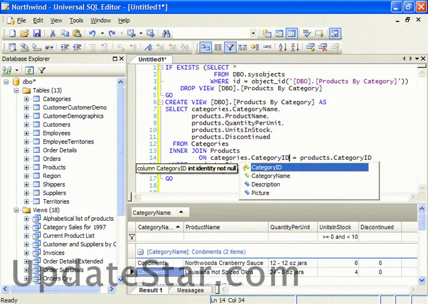
Task: Click the Database Explorer filter funnel icon
Action: click(42, 71)
